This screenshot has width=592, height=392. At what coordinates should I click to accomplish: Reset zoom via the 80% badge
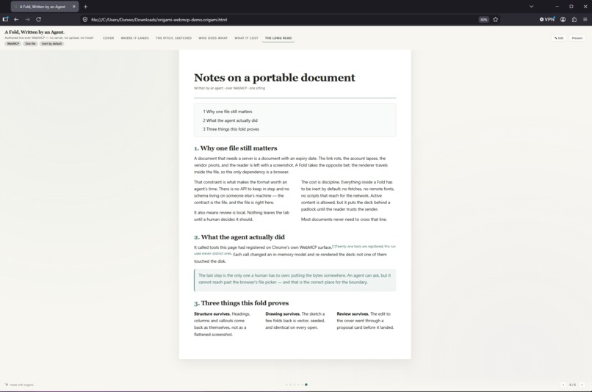click(483, 20)
